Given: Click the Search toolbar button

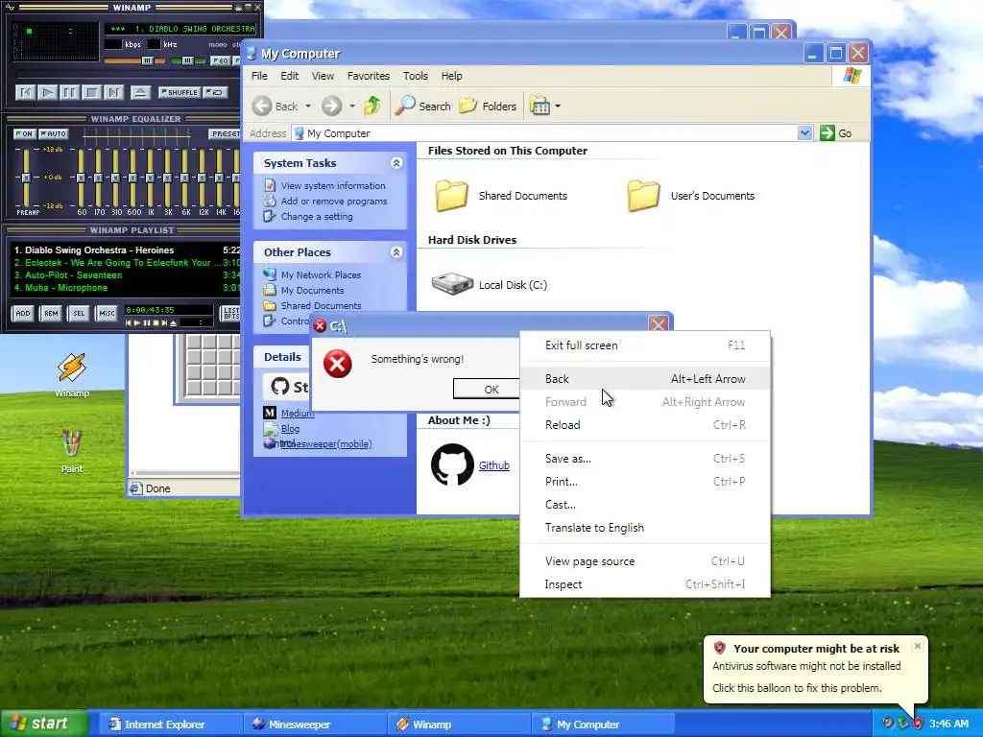Looking at the screenshot, I should 423,106.
